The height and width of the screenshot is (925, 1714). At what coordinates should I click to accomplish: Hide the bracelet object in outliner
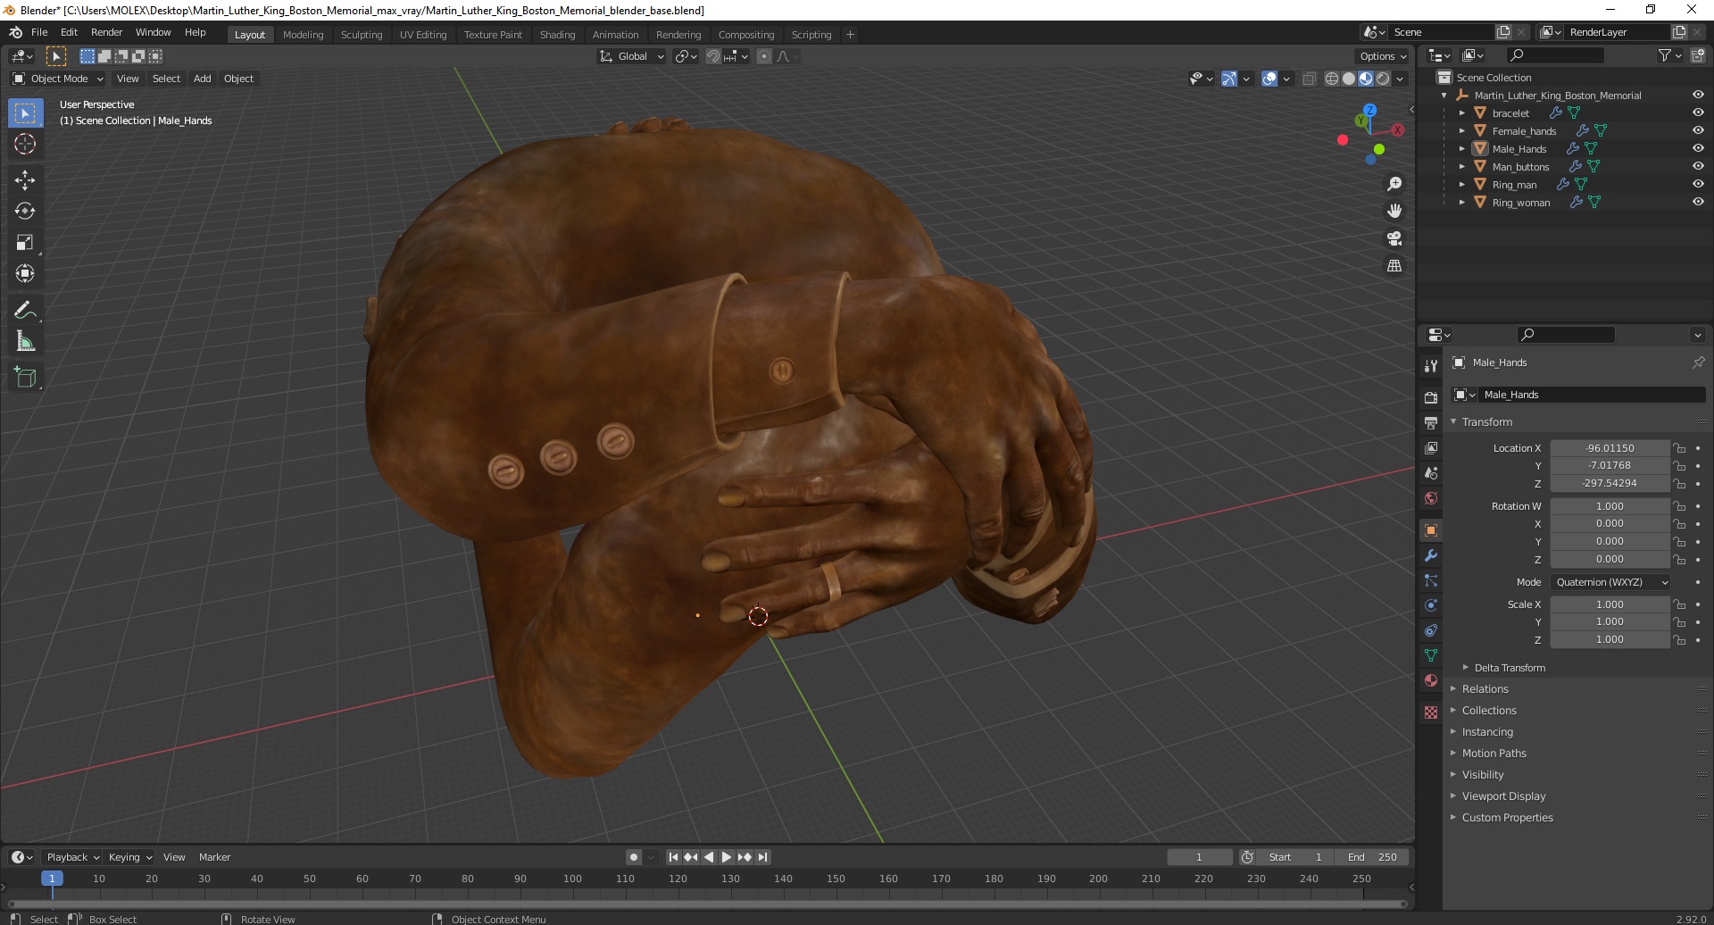[1698, 112]
